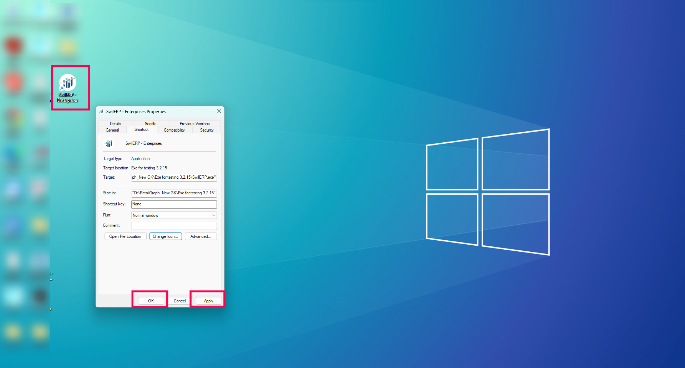
Task: Select the SwilERP - Enterprises desktop shortcut
Action: 68,88
